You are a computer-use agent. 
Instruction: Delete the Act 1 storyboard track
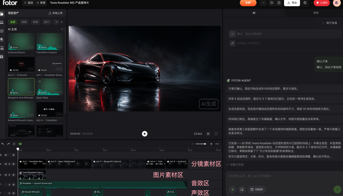(x=13, y=164)
